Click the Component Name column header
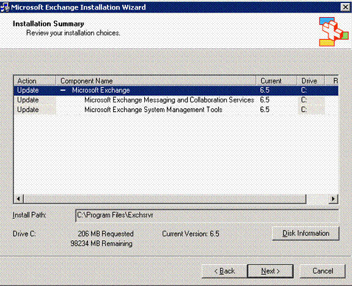 [156, 81]
